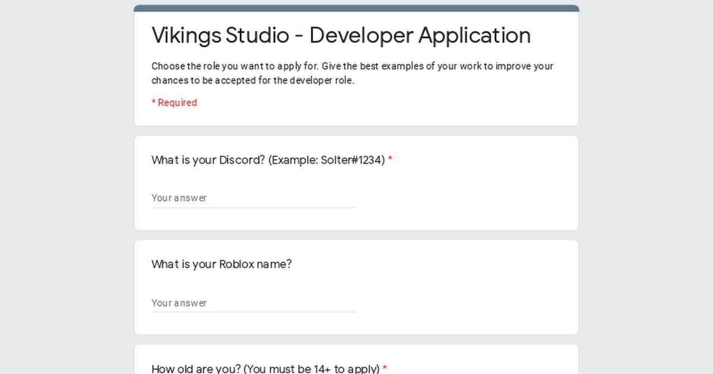
Task: Click the red asterisk beside Discord question
Action: tap(390, 160)
